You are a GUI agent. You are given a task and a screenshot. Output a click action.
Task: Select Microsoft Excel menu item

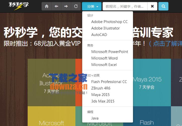108,64
